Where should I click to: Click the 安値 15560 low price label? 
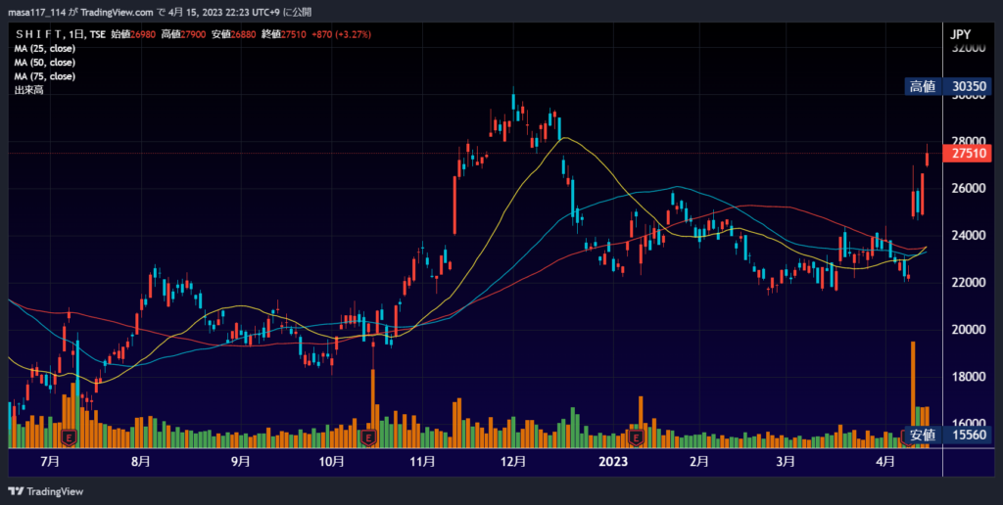point(947,435)
